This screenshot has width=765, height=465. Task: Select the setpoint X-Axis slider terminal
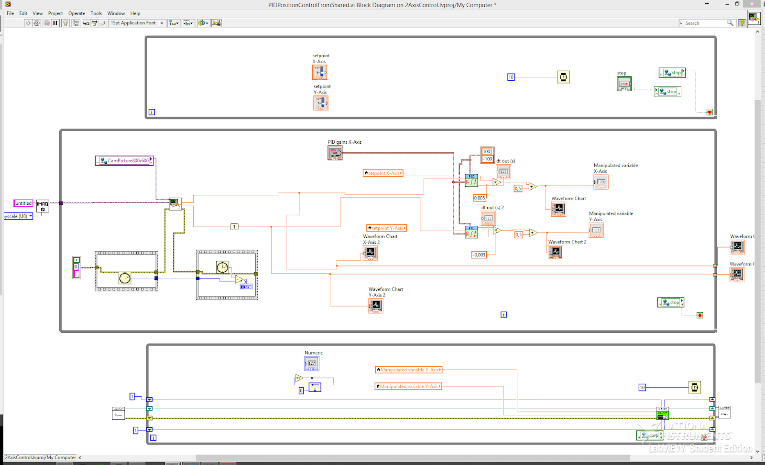point(320,72)
